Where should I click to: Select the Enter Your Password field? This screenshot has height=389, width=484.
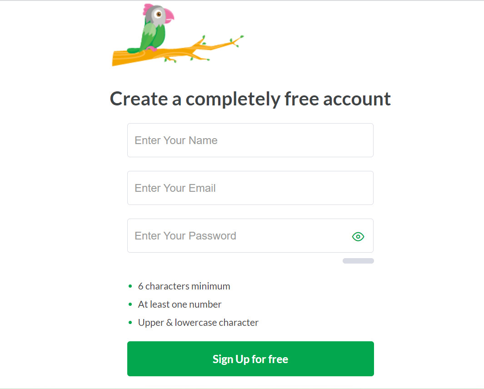click(x=236, y=236)
